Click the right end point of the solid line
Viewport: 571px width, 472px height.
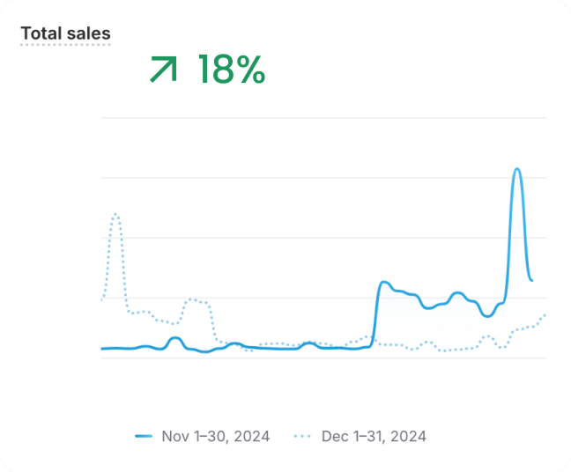point(531,280)
